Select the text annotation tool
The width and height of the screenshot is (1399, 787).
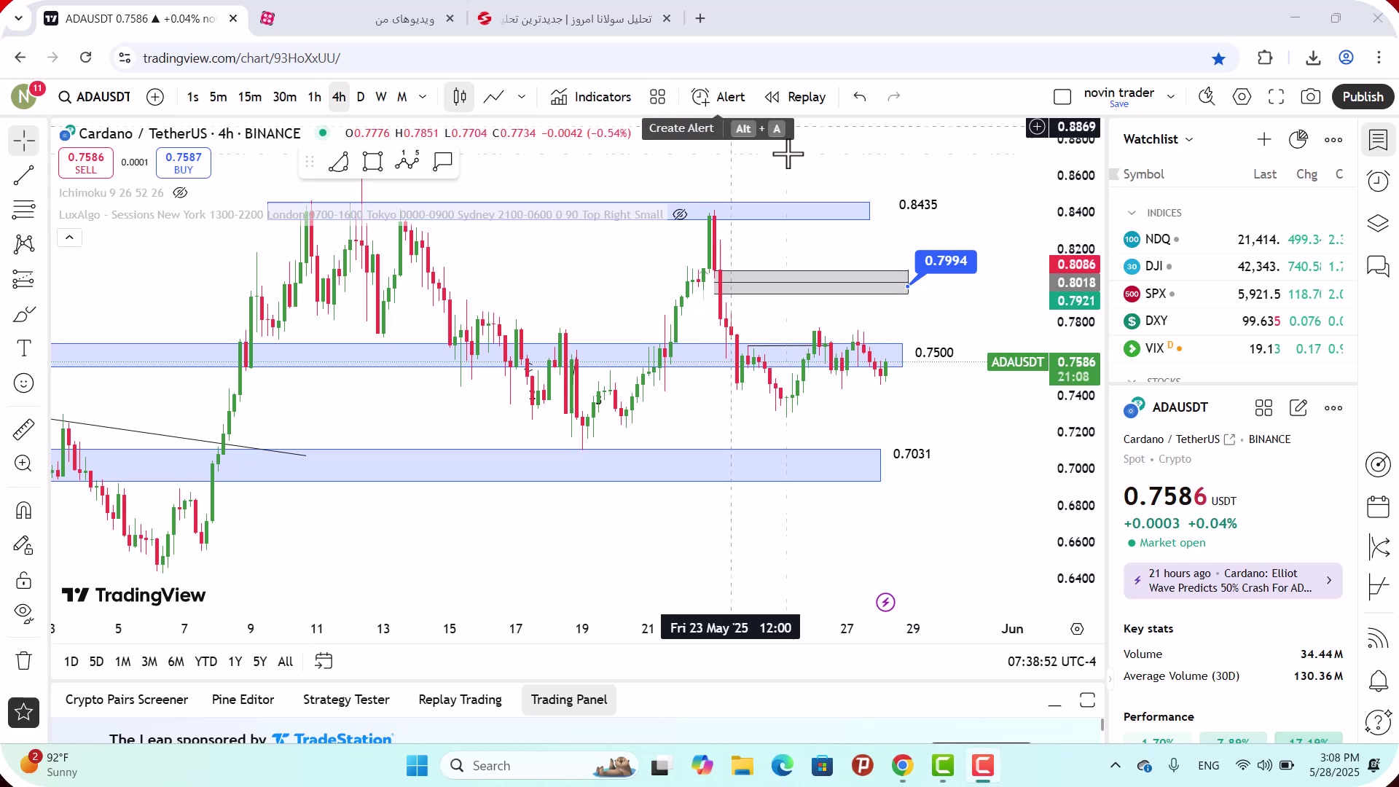coord(23,348)
